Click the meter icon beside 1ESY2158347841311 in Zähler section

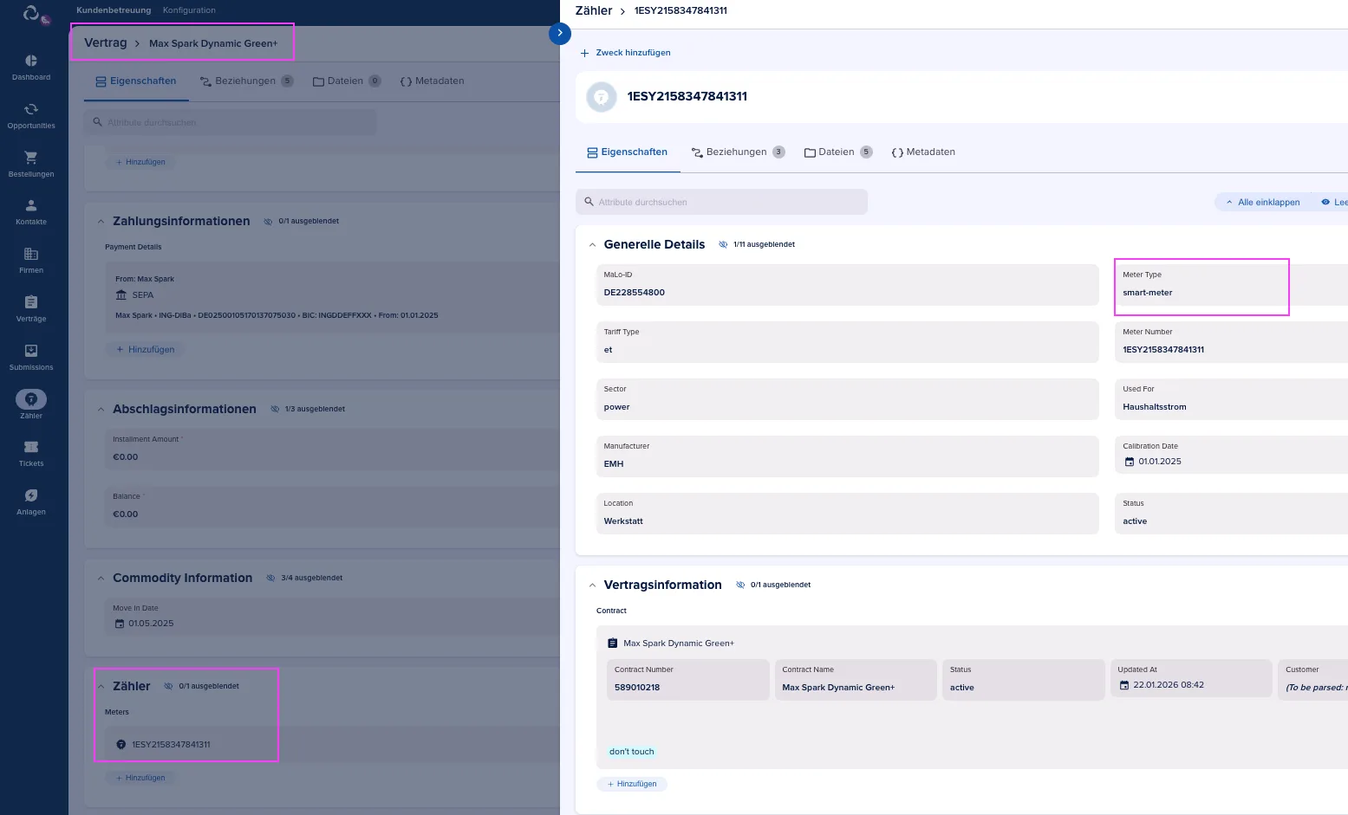pyautogui.click(x=121, y=745)
